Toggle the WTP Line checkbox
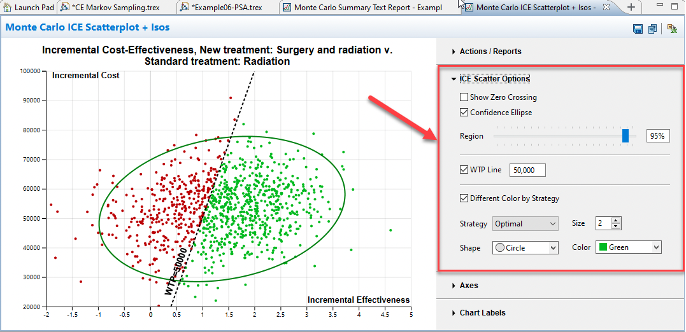 pyautogui.click(x=464, y=170)
